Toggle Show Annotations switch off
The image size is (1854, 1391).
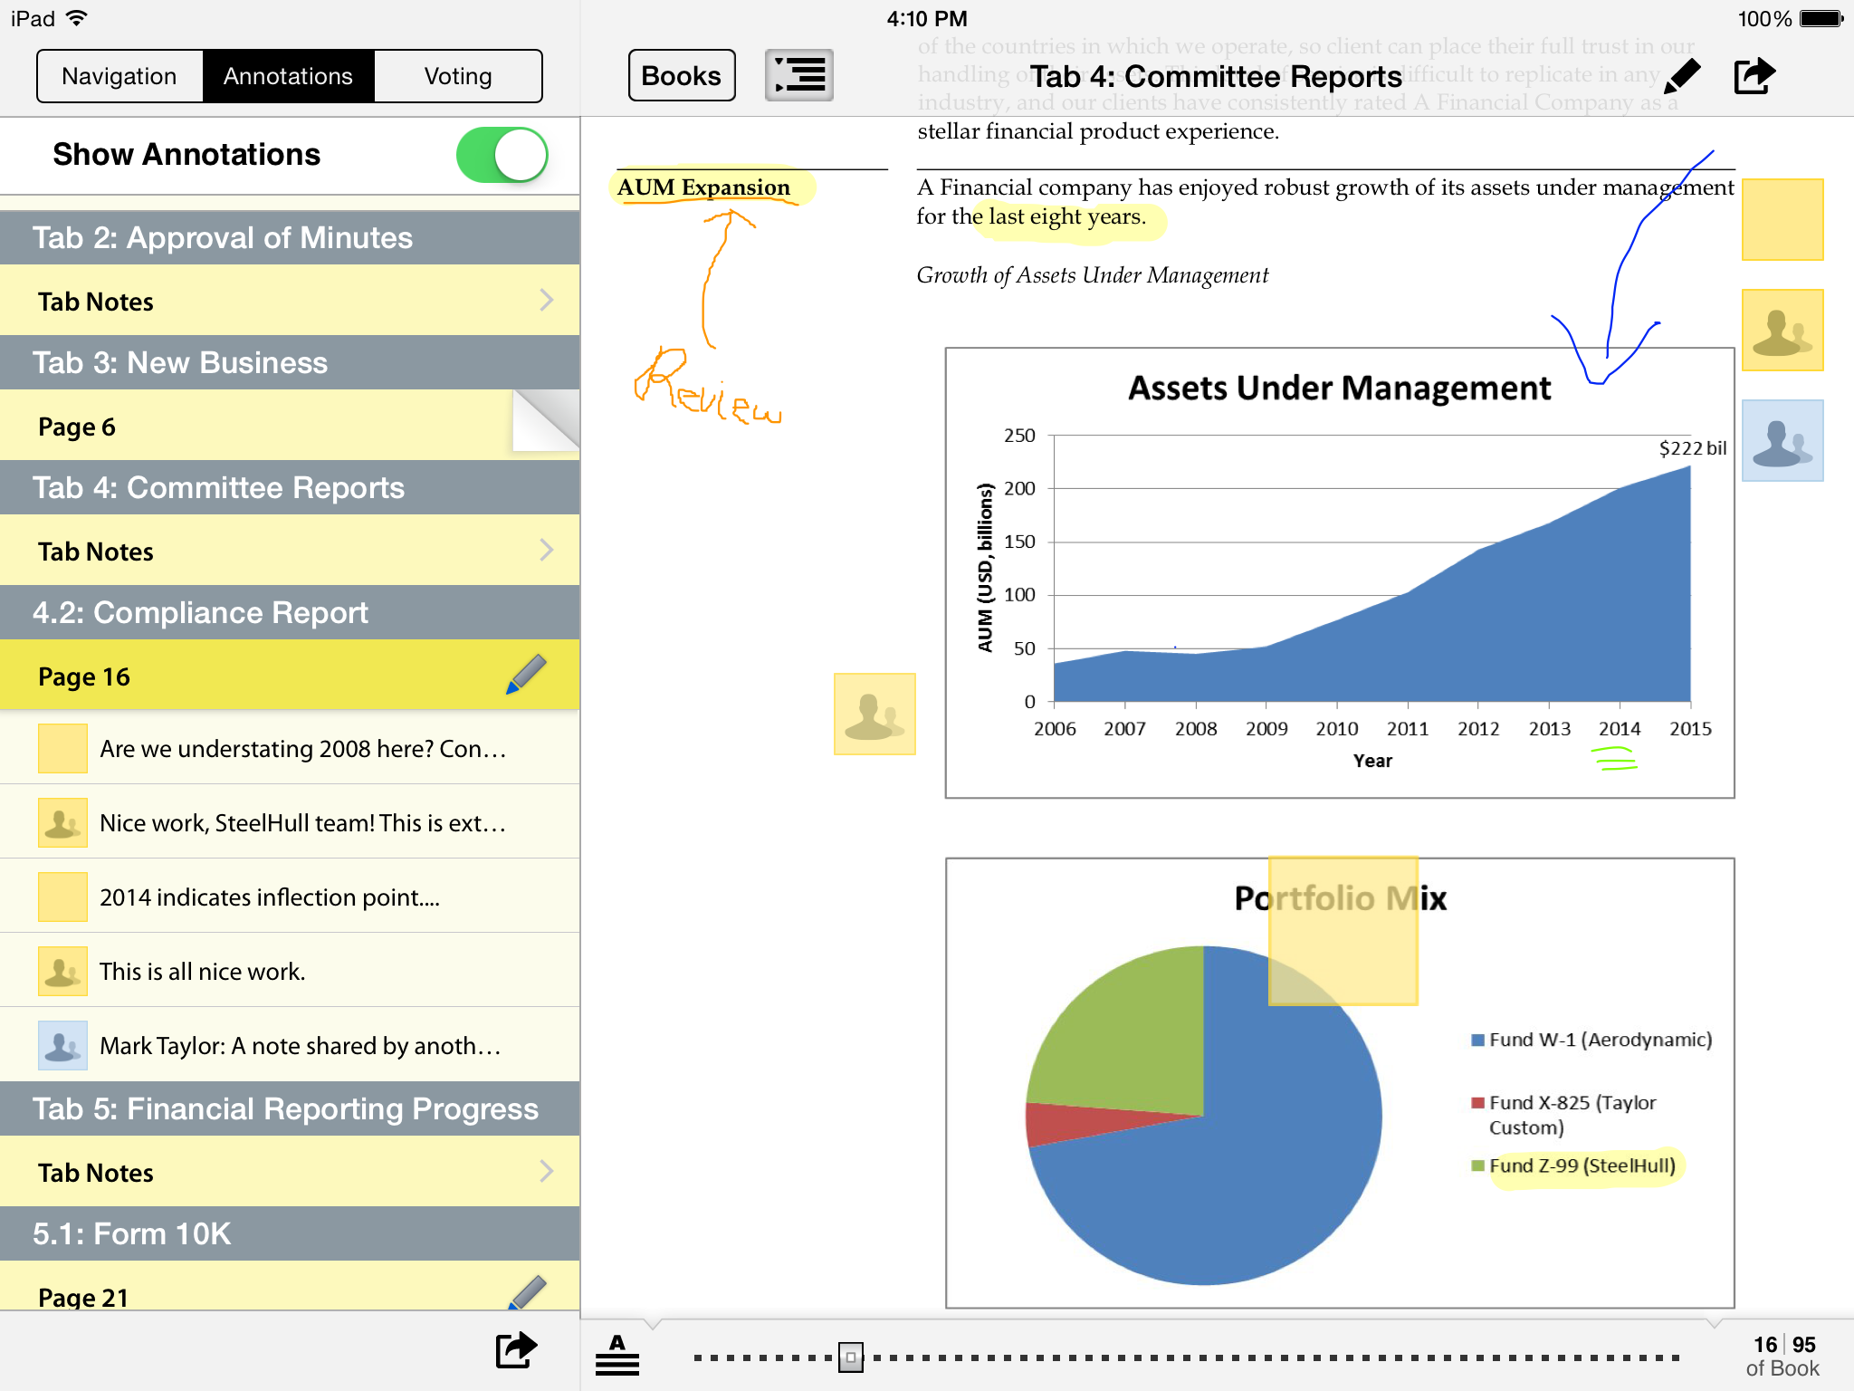(502, 155)
